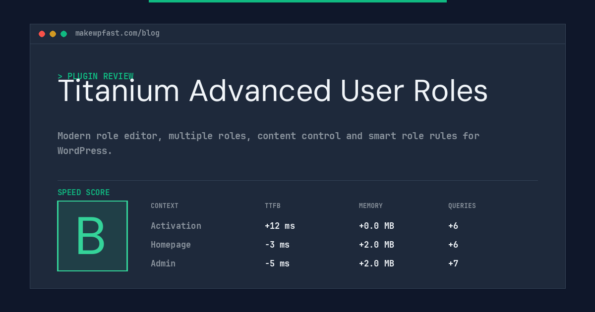Click the Admin '+2.0 MB' memory value
Screen dimensions: 595x312
(x=376, y=263)
